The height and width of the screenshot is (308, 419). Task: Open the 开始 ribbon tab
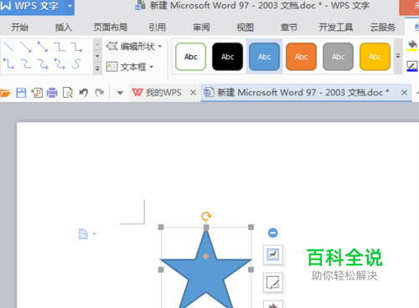point(19,28)
